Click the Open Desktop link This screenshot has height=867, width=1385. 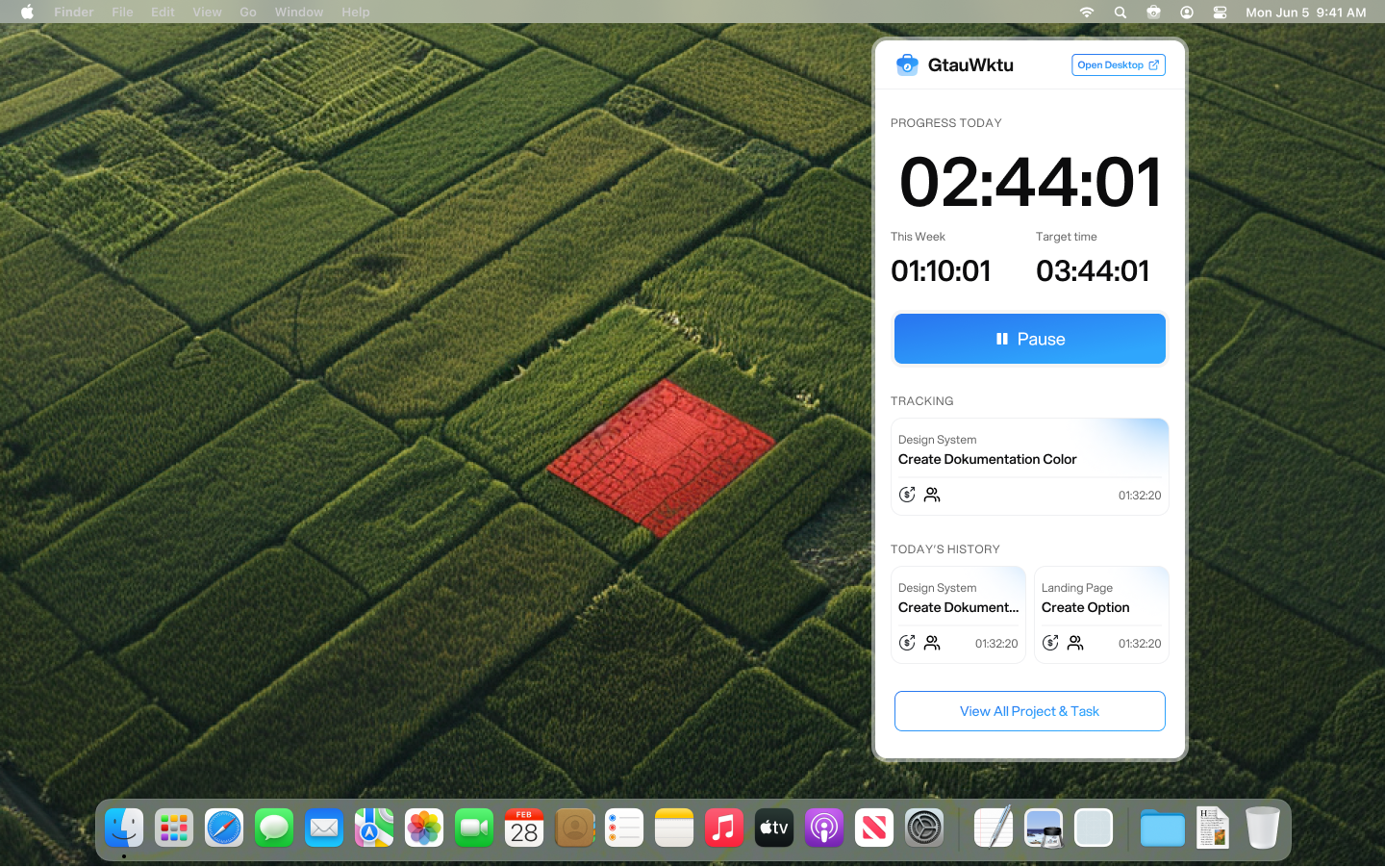click(1118, 64)
